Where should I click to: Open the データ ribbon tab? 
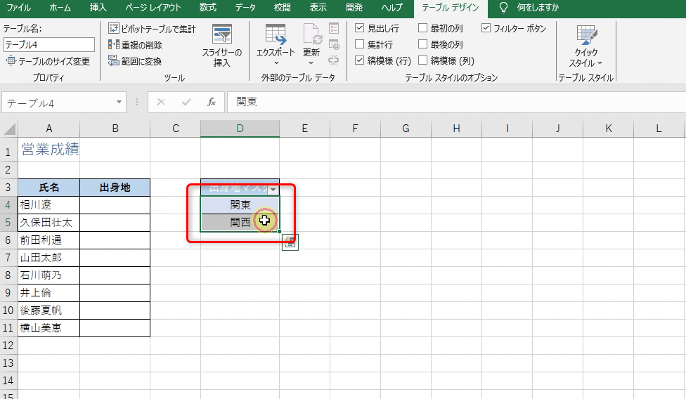(x=245, y=8)
